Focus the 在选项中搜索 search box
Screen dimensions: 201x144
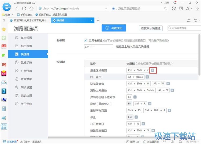184,28
